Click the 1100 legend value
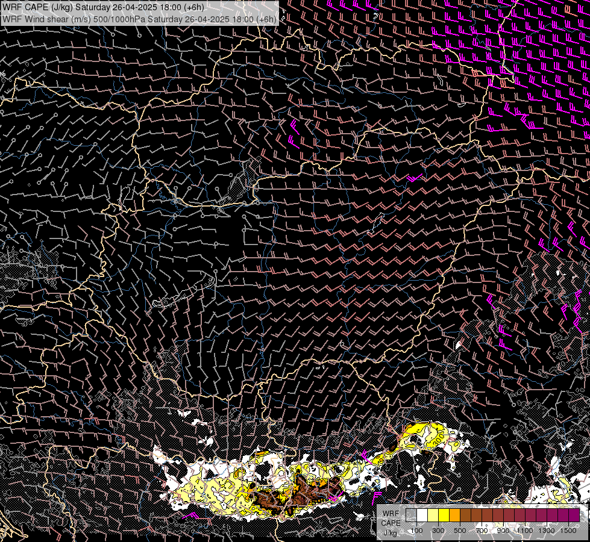This screenshot has height=542, width=590. tap(525, 531)
